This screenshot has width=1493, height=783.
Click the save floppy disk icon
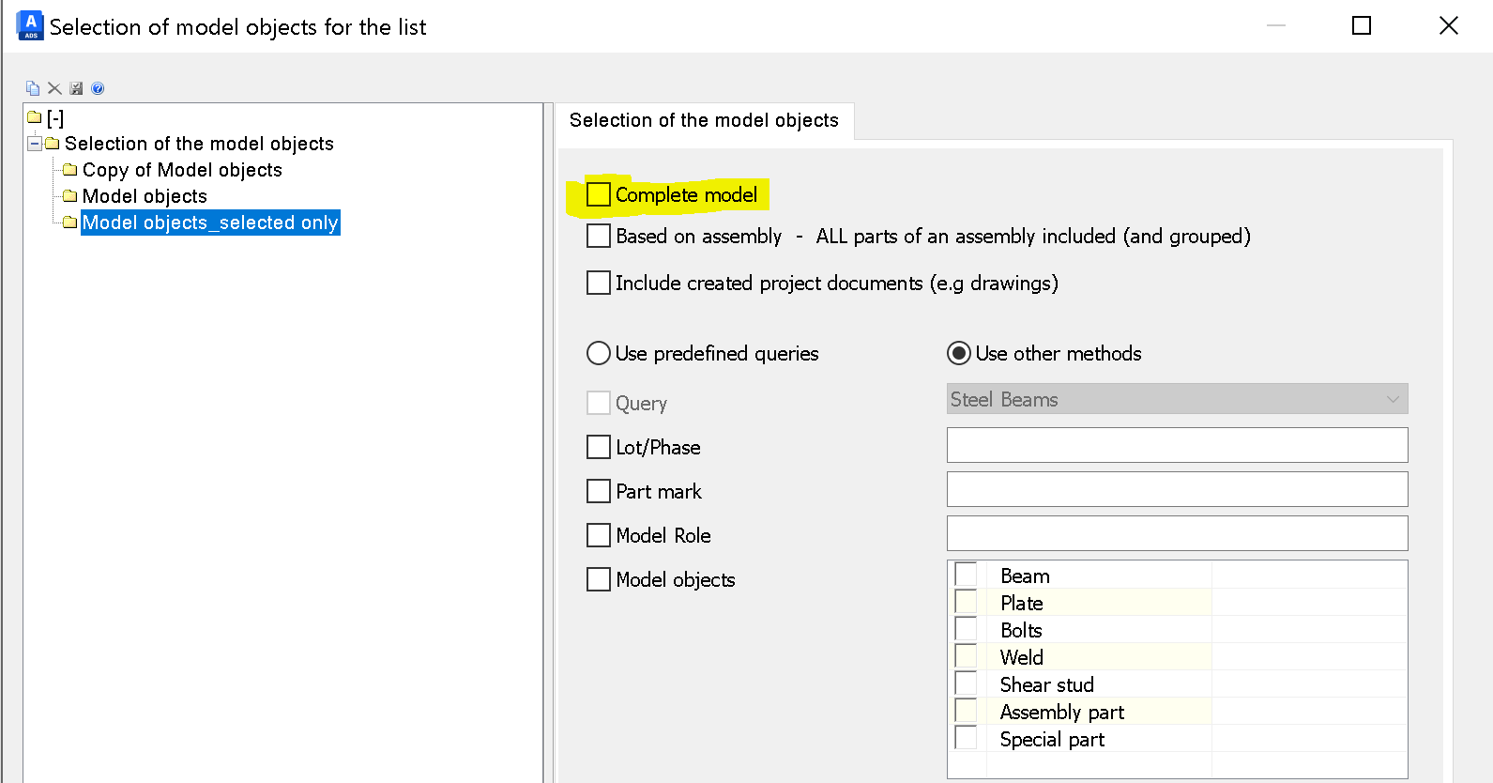pyautogui.click(x=76, y=88)
